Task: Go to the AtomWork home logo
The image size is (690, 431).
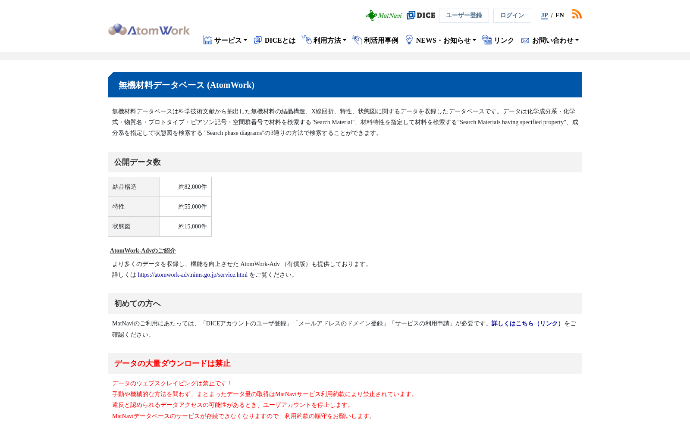Action: 149,30
